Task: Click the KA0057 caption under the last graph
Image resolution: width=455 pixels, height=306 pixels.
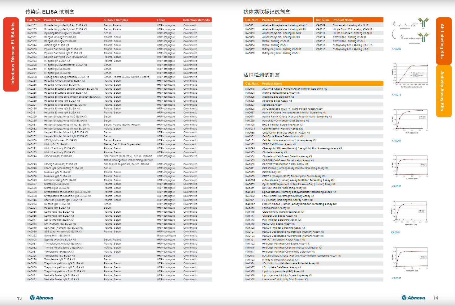Action: tap(396, 278)
